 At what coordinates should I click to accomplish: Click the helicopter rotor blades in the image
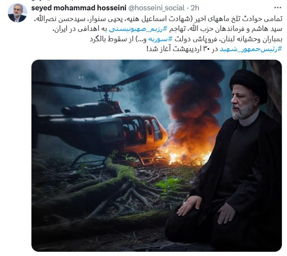[x=103, y=83]
